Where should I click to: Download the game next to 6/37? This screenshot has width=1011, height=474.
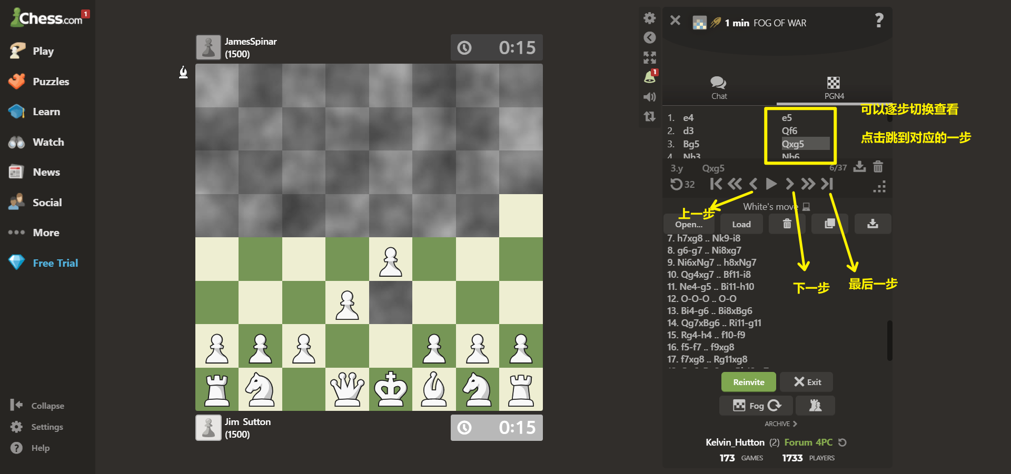[x=859, y=167]
